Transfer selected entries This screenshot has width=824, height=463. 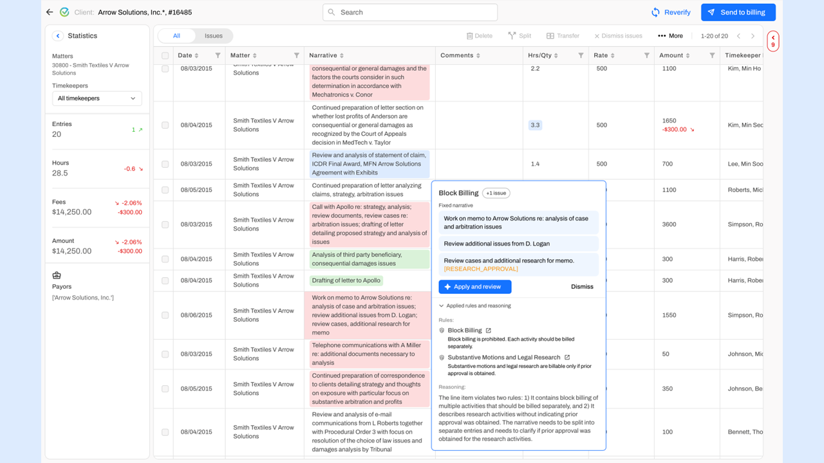click(x=563, y=36)
